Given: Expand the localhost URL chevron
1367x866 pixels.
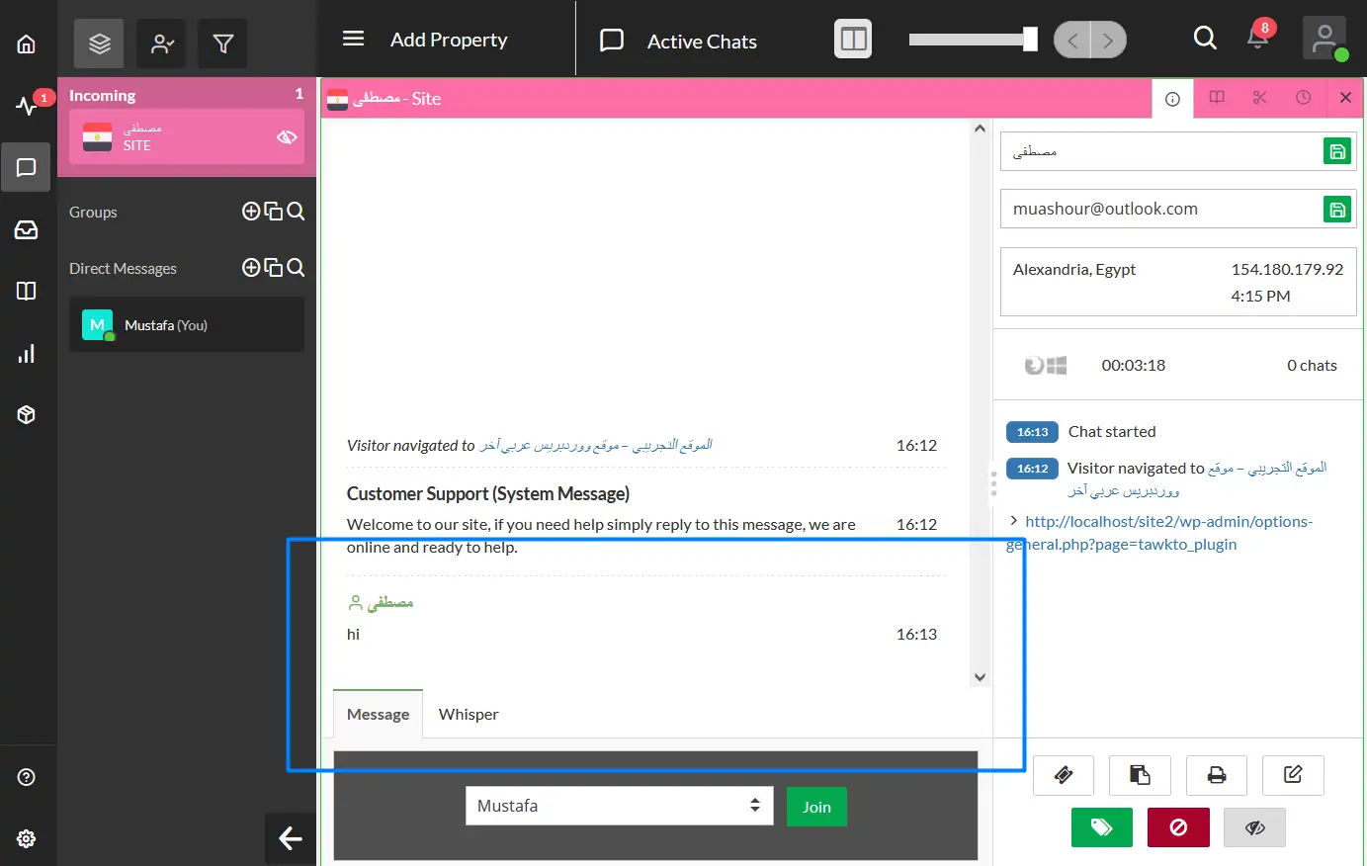Looking at the screenshot, I should 1013,520.
